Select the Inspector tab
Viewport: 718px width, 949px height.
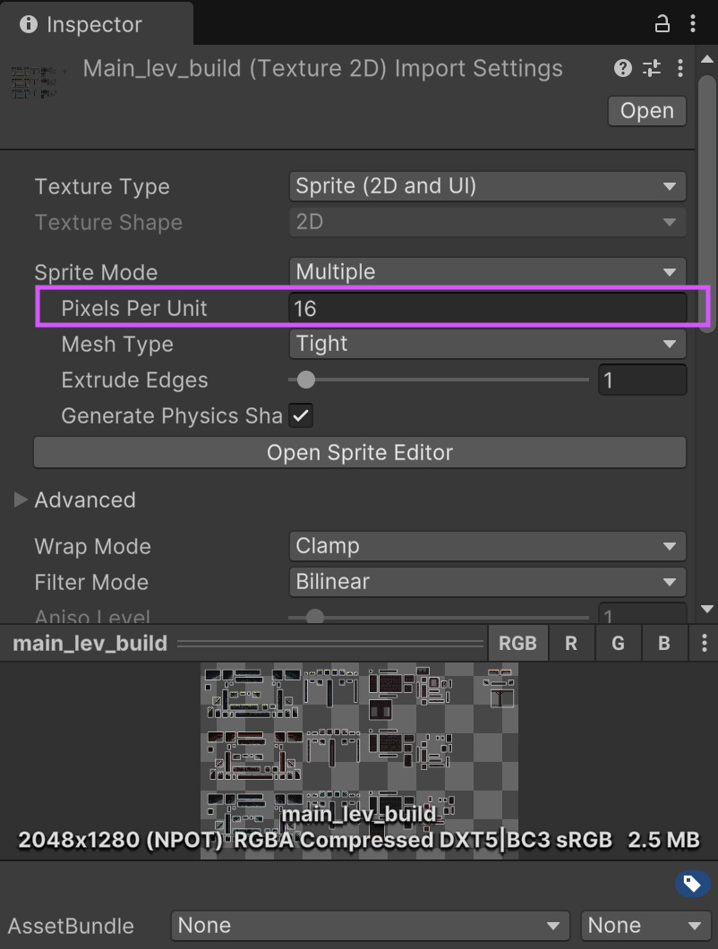(97, 23)
